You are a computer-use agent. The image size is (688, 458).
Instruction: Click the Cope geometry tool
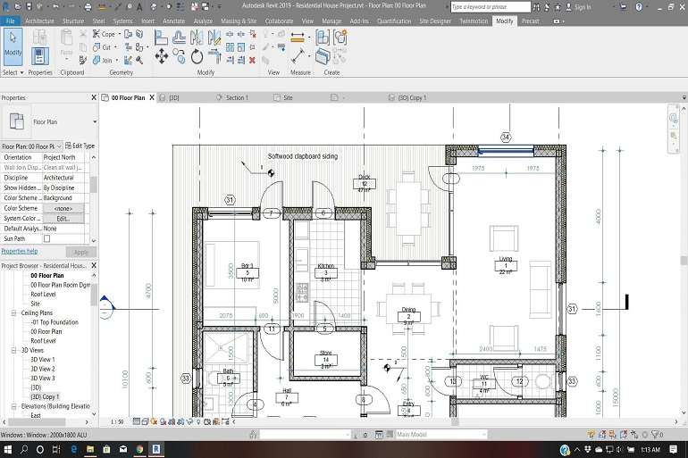point(104,34)
